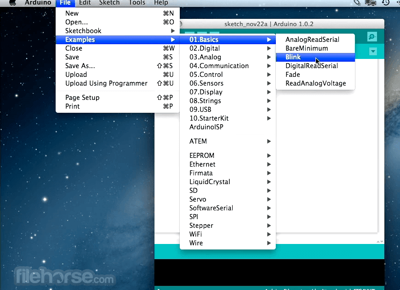Expand 07.Display examples submenu
The height and width of the screenshot is (290, 400).
point(228,92)
